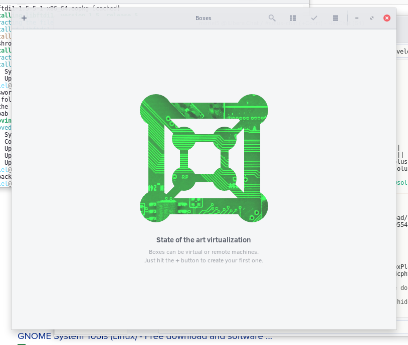Click the green Boxes logo image
Image resolution: width=408 pixels, height=345 pixels.
(203, 158)
